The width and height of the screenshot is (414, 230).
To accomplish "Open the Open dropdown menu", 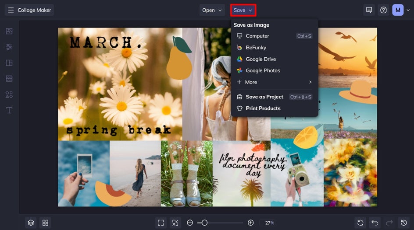I will [x=212, y=10].
